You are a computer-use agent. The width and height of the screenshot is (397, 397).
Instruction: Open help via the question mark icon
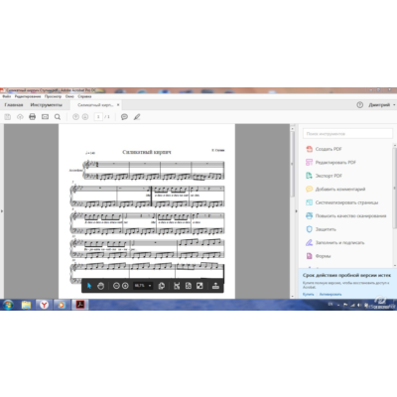360,105
